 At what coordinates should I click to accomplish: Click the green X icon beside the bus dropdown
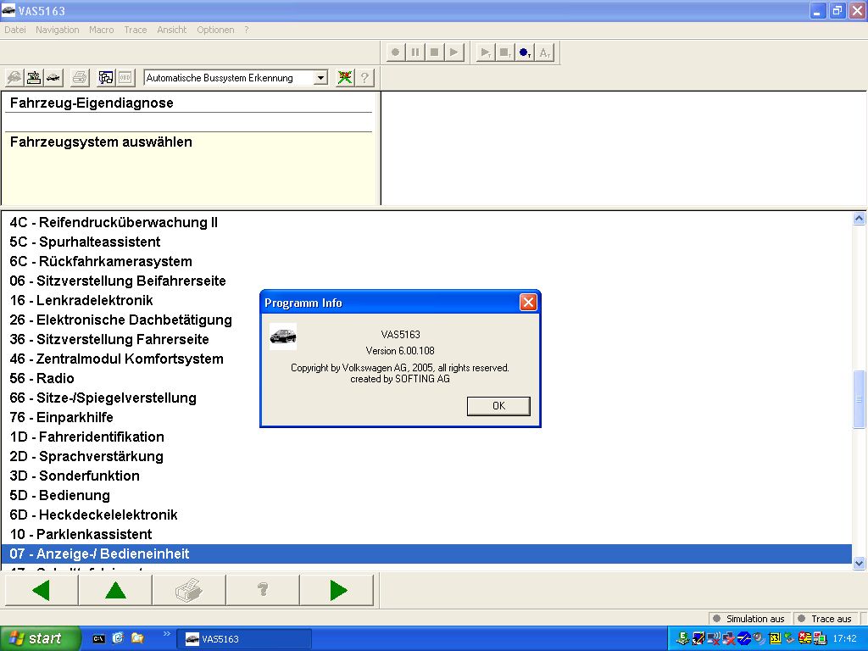(x=345, y=77)
